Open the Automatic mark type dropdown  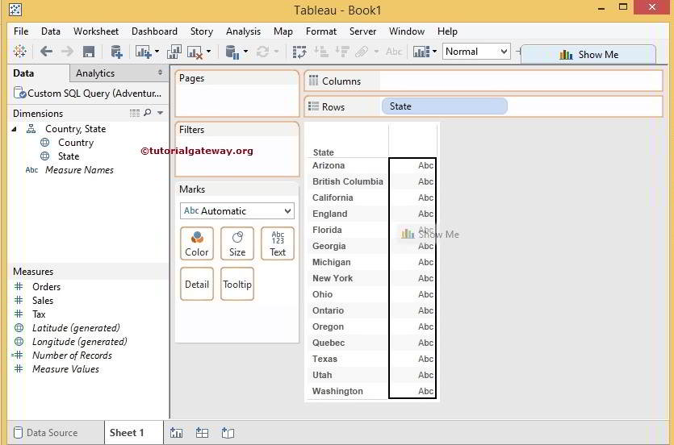click(x=237, y=210)
